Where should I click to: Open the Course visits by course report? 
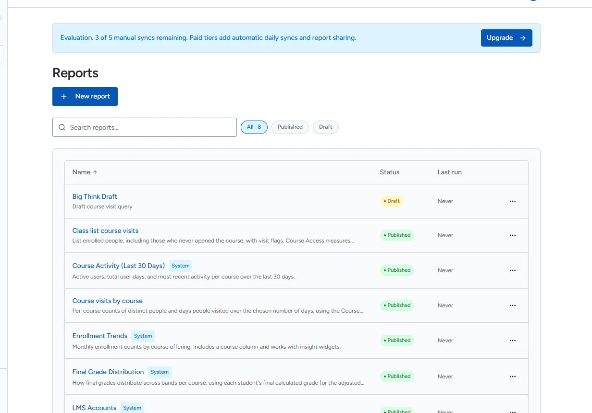click(x=108, y=301)
